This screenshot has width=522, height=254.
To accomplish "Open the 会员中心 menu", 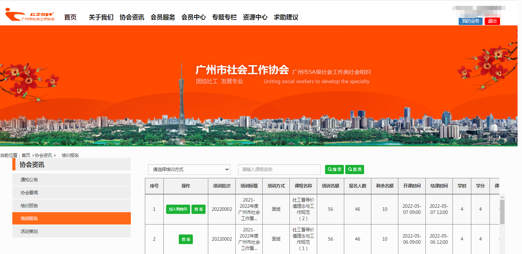I will [x=194, y=17].
